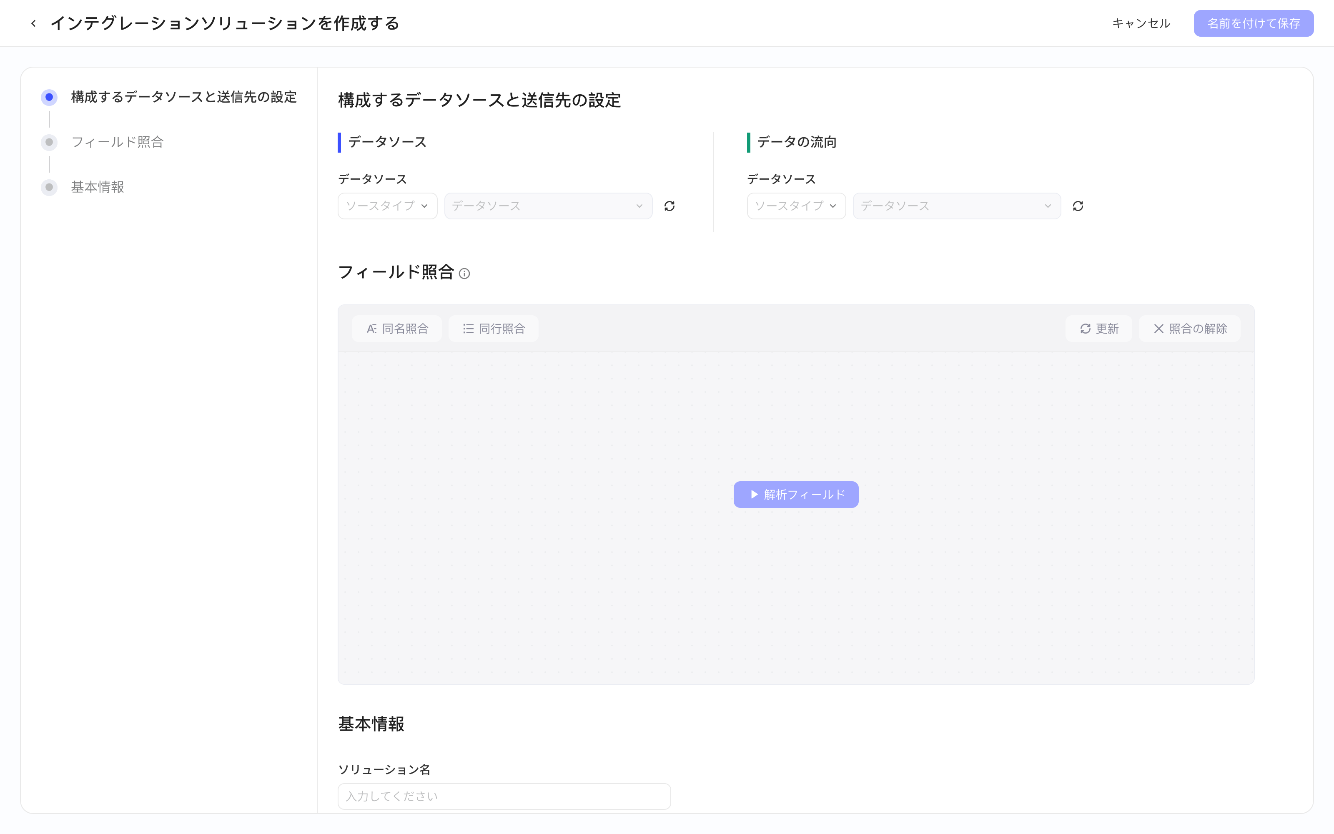
Task: Click 同行照合 toolbar button
Action: [x=493, y=329]
